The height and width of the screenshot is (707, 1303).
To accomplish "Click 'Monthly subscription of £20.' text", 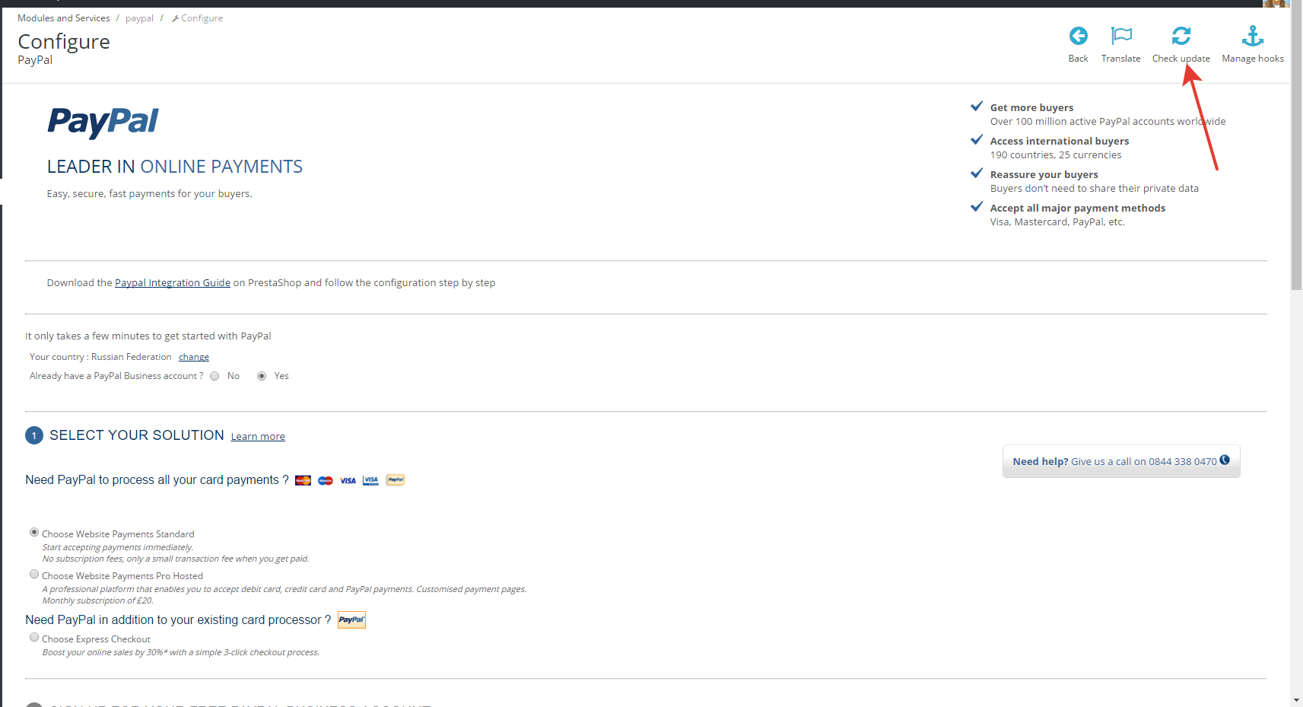I will tap(97, 600).
